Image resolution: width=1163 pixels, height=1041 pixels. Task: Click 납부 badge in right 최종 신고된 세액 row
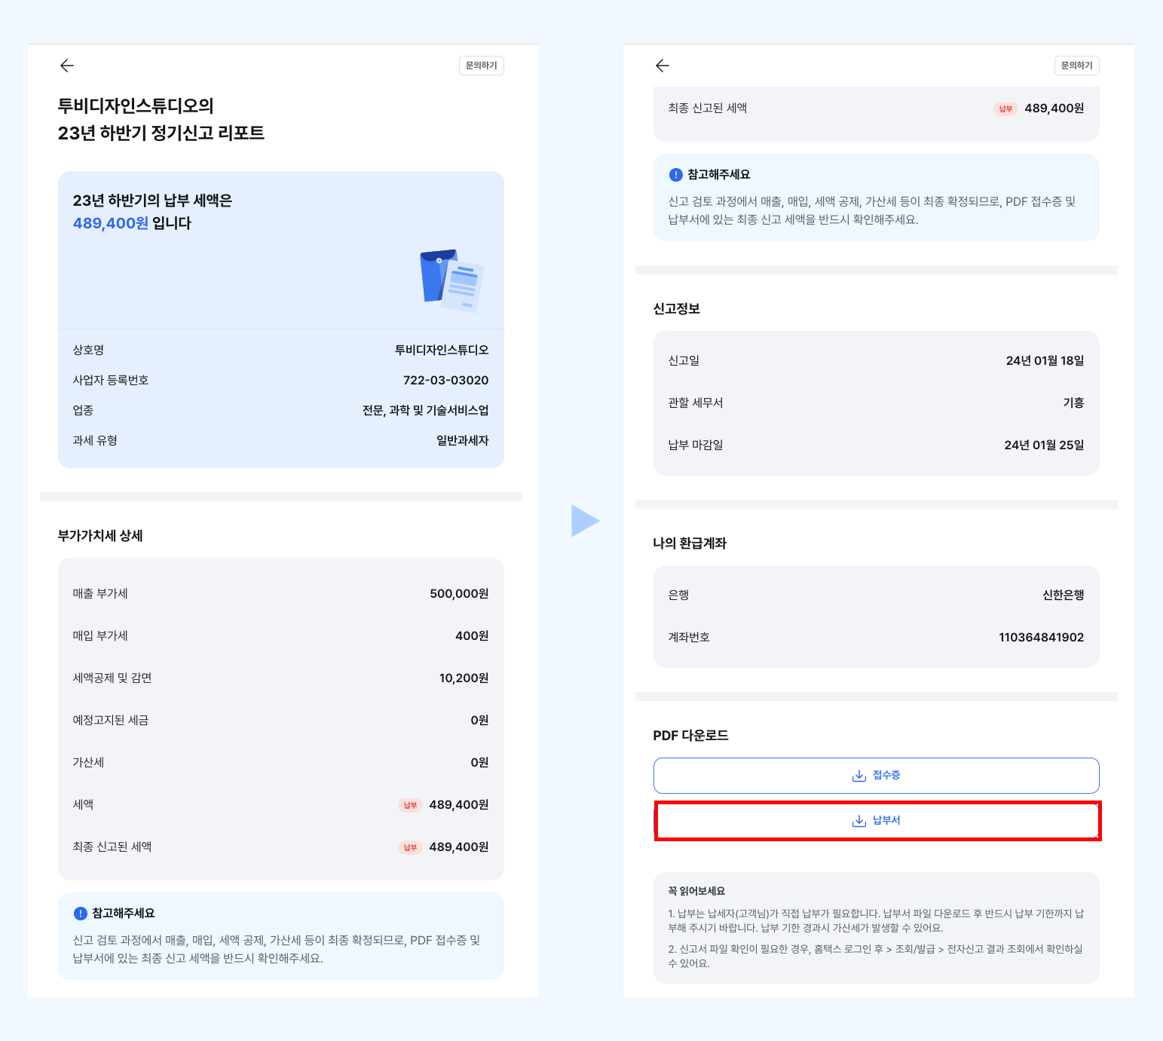click(x=1005, y=109)
